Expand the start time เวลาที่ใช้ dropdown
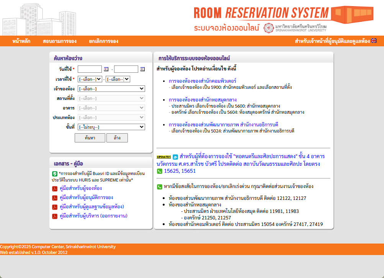Image resolution: width=384 pixels, height=278 pixels. pos(90,79)
